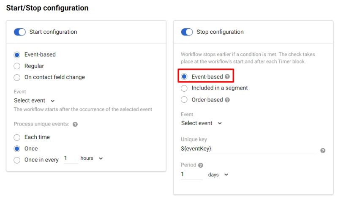Click the workflow stops earlier description text

(248, 58)
